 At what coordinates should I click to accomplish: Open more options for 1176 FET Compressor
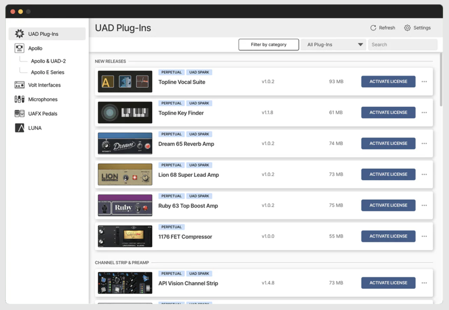pyautogui.click(x=424, y=236)
